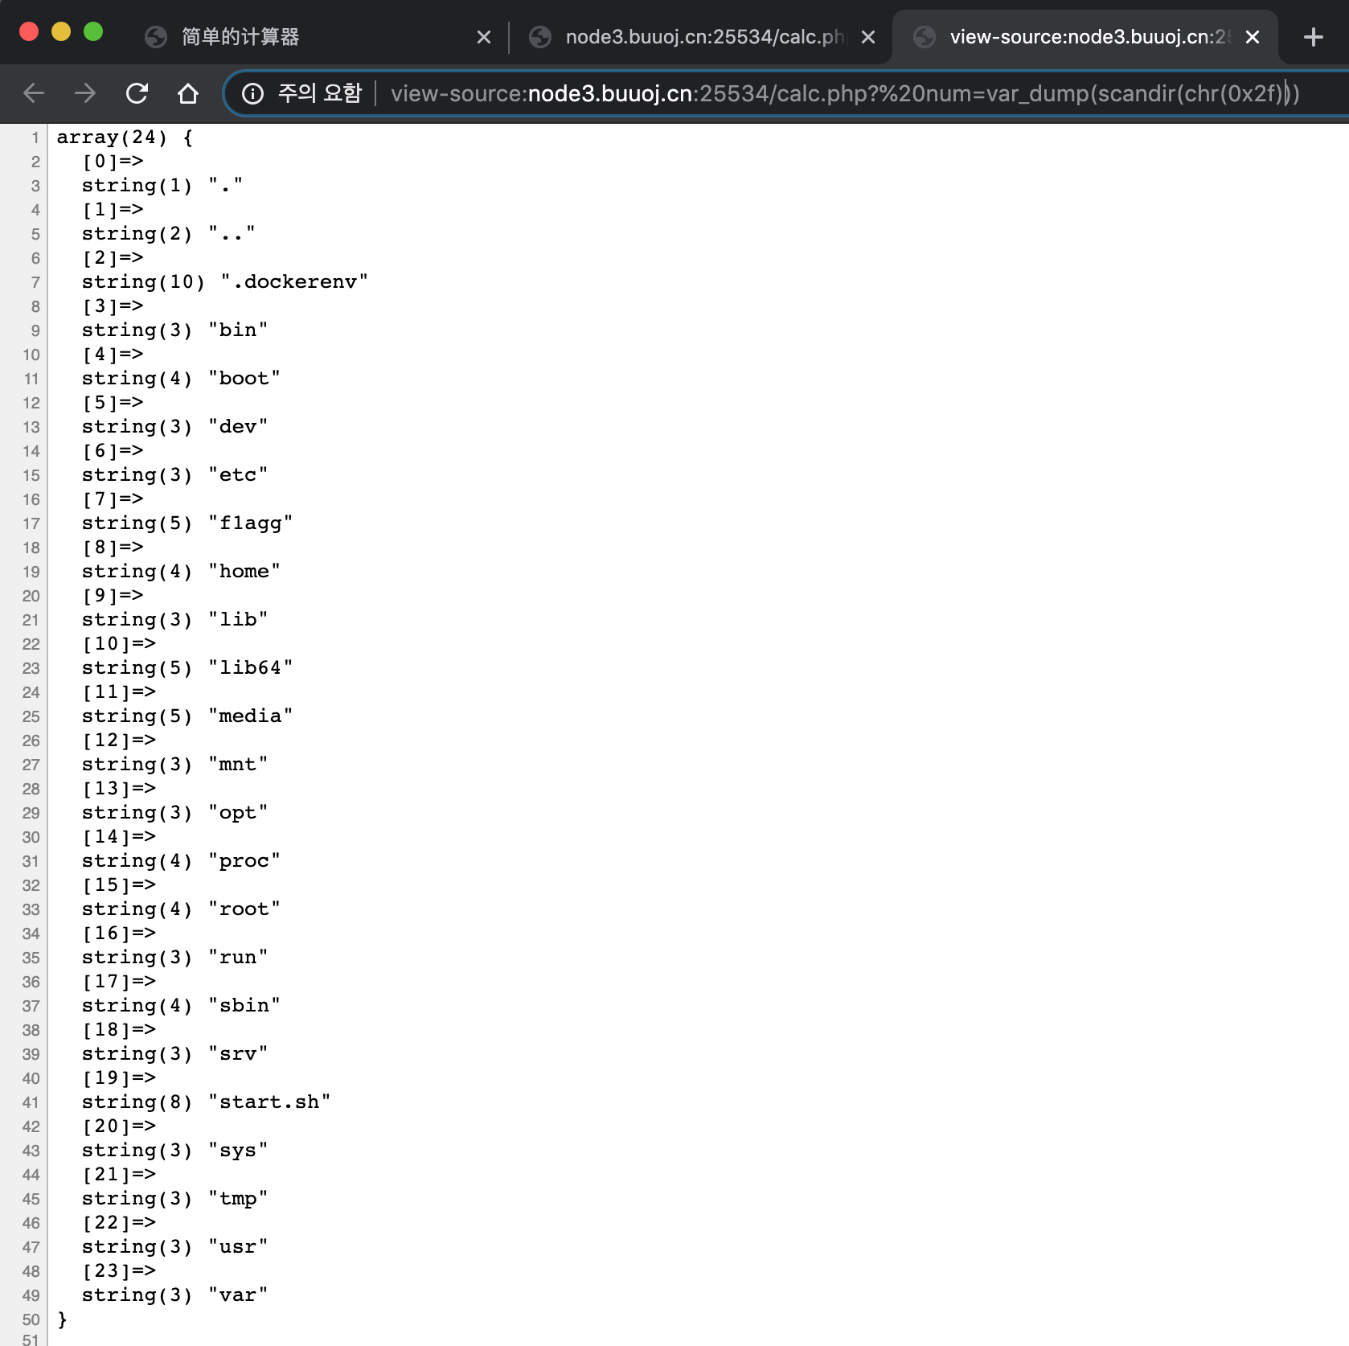Click the "etc" string entry
The width and height of the screenshot is (1349, 1346).
(x=174, y=475)
